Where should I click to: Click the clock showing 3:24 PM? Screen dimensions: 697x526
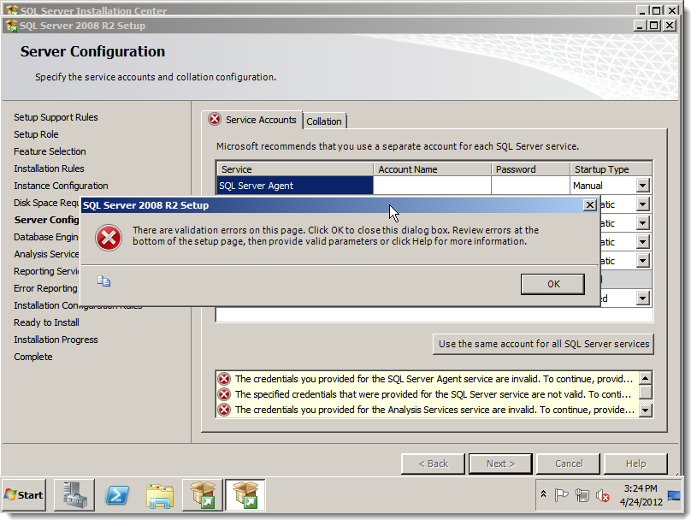[640, 488]
